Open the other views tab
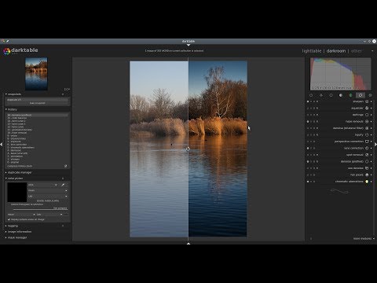The width and height of the screenshot is (377, 283). pyautogui.click(x=357, y=51)
